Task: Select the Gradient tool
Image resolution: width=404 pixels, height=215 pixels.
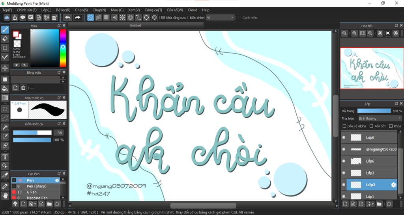Action: pyautogui.click(x=5, y=98)
